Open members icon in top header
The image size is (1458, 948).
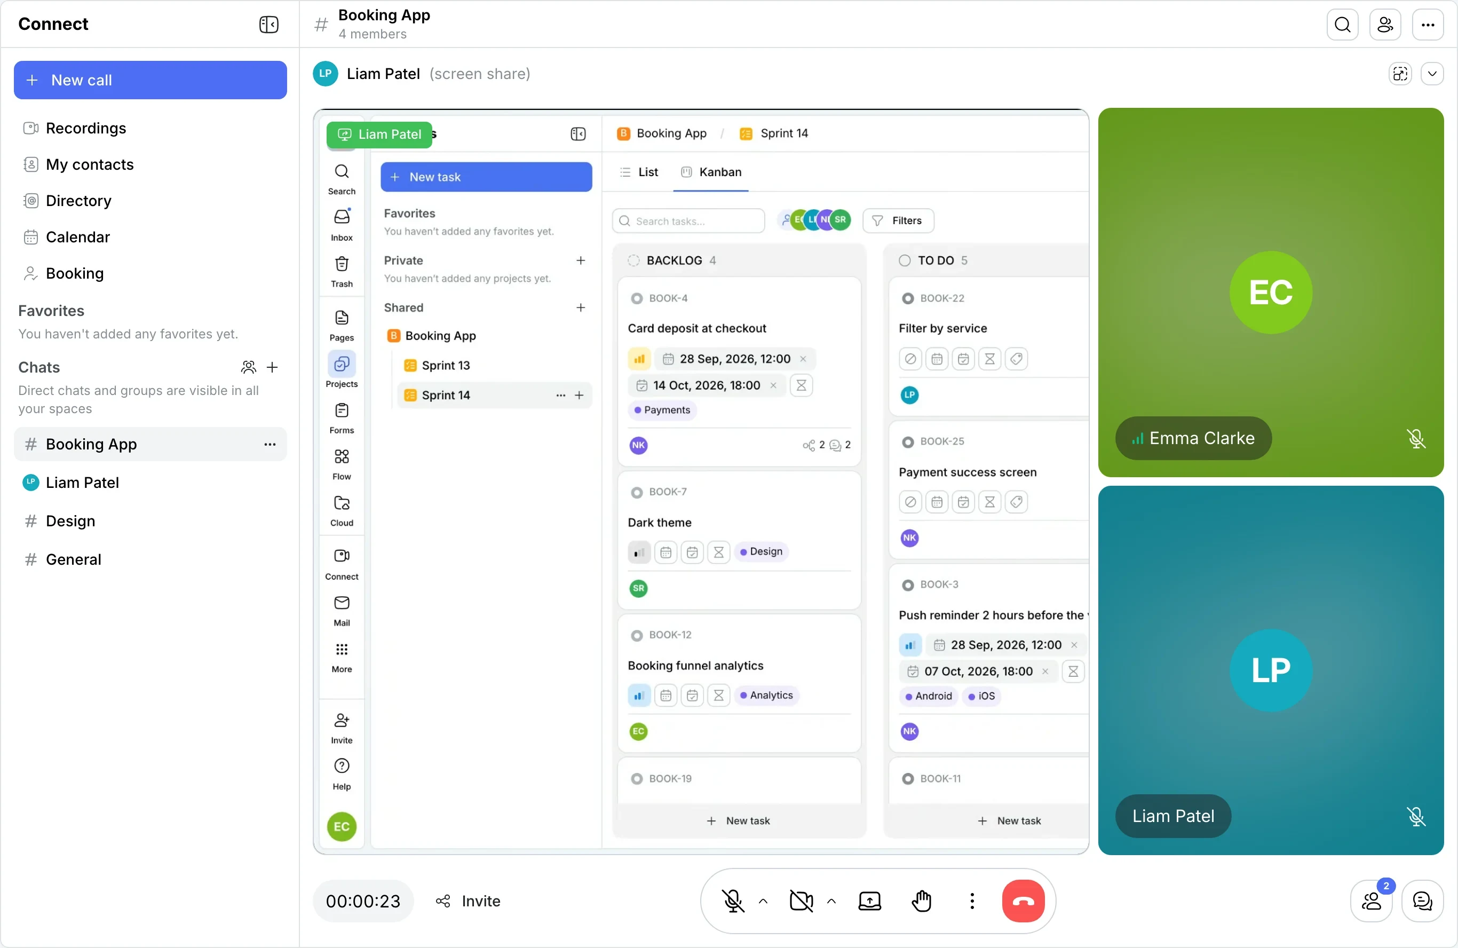[1385, 25]
